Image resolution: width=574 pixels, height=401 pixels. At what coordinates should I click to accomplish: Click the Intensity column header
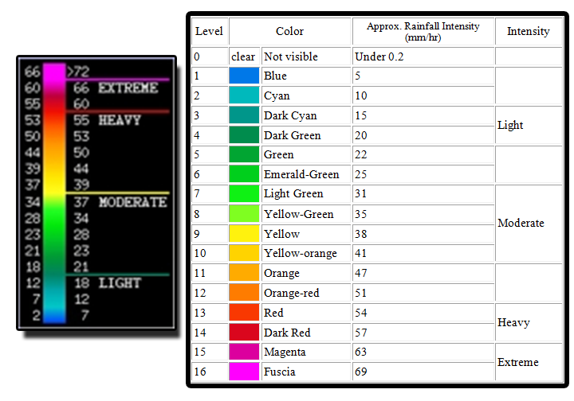(x=528, y=32)
